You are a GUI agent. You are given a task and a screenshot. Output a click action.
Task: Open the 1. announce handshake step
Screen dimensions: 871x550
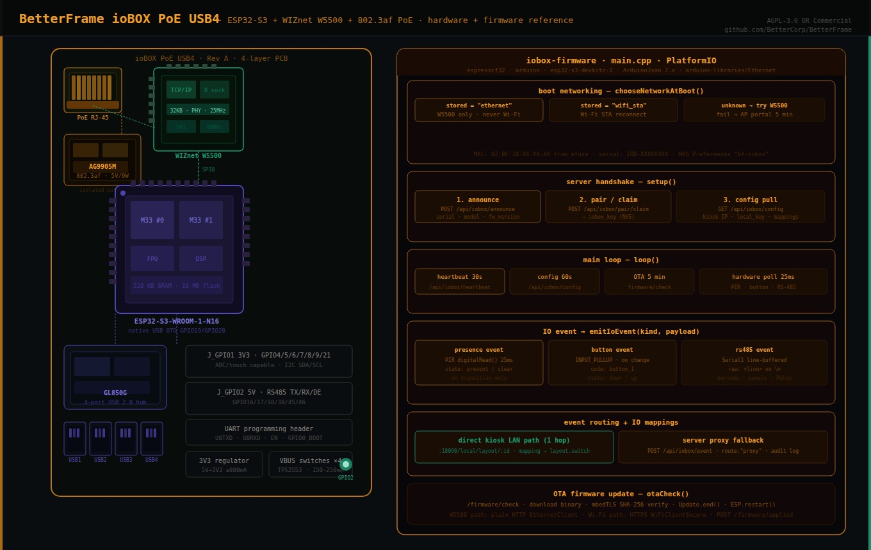(478, 207)
